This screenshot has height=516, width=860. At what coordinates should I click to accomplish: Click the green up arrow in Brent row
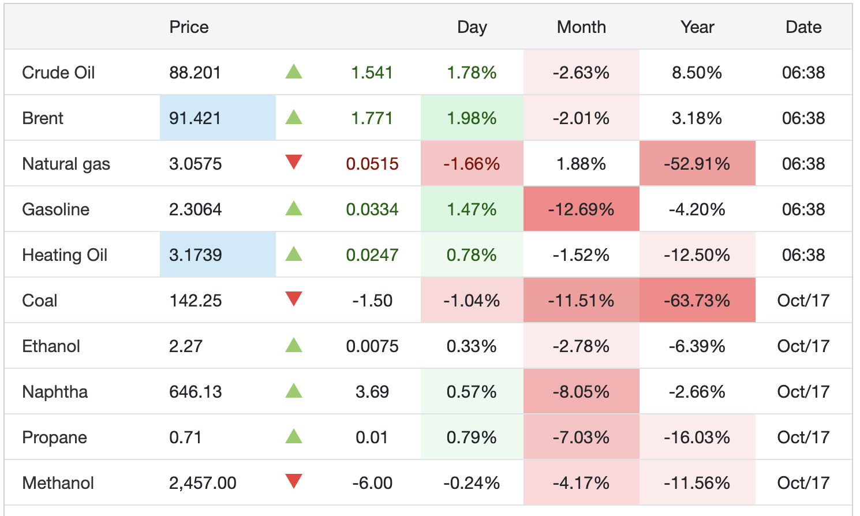tap(294, 117)
